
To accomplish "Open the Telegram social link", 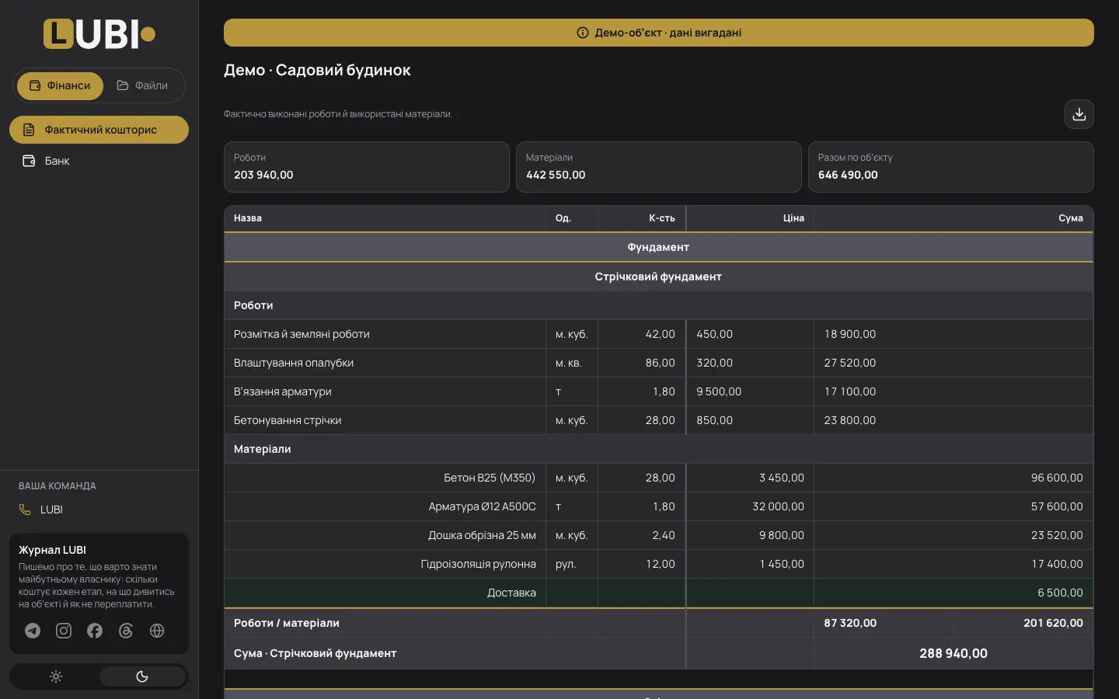I will 33,631.
